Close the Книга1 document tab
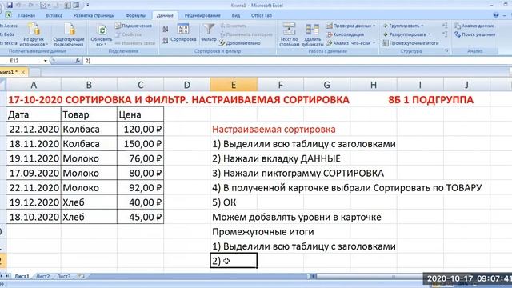 pos(23,72)
